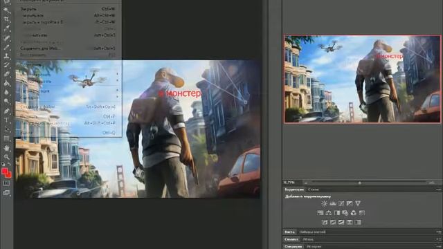
Task: Open the Символ panel options menu
Action: (x=438, y=239)
